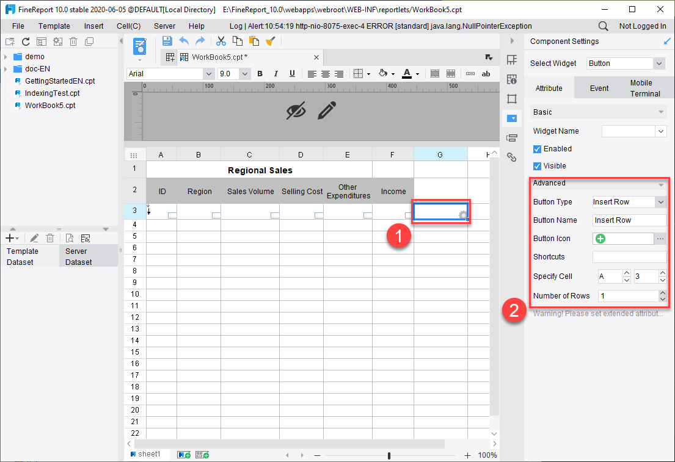Click the cell attribute icon in right sidebar
The height and width of the screenshot is (462, 675).
512,79
